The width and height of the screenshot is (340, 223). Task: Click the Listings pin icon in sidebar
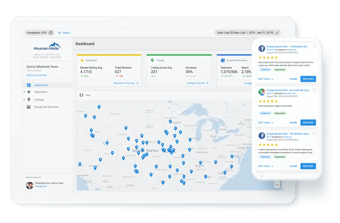(x=29, y=100)
